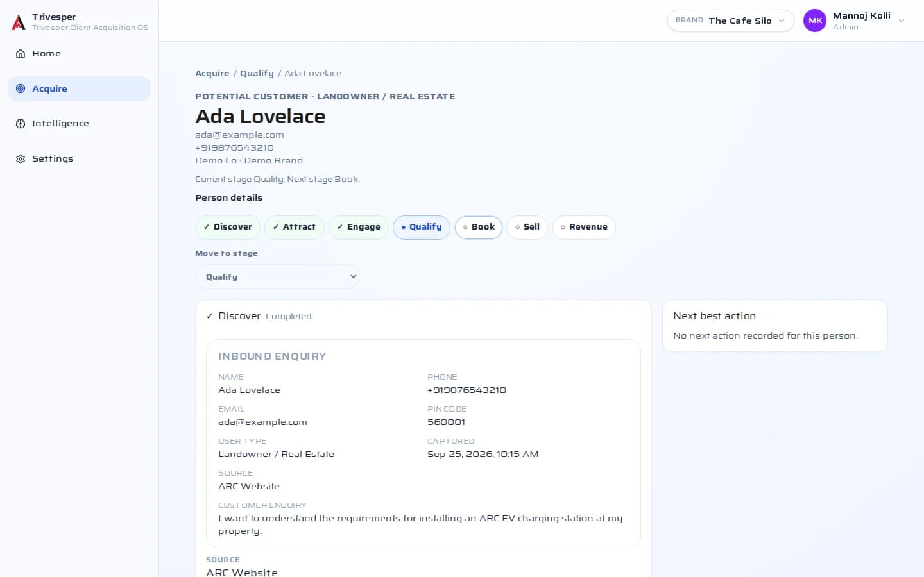Open the Move to stage dropdown
The width and height of the screenshot is (924, 577).
click(x=277, y=277)
